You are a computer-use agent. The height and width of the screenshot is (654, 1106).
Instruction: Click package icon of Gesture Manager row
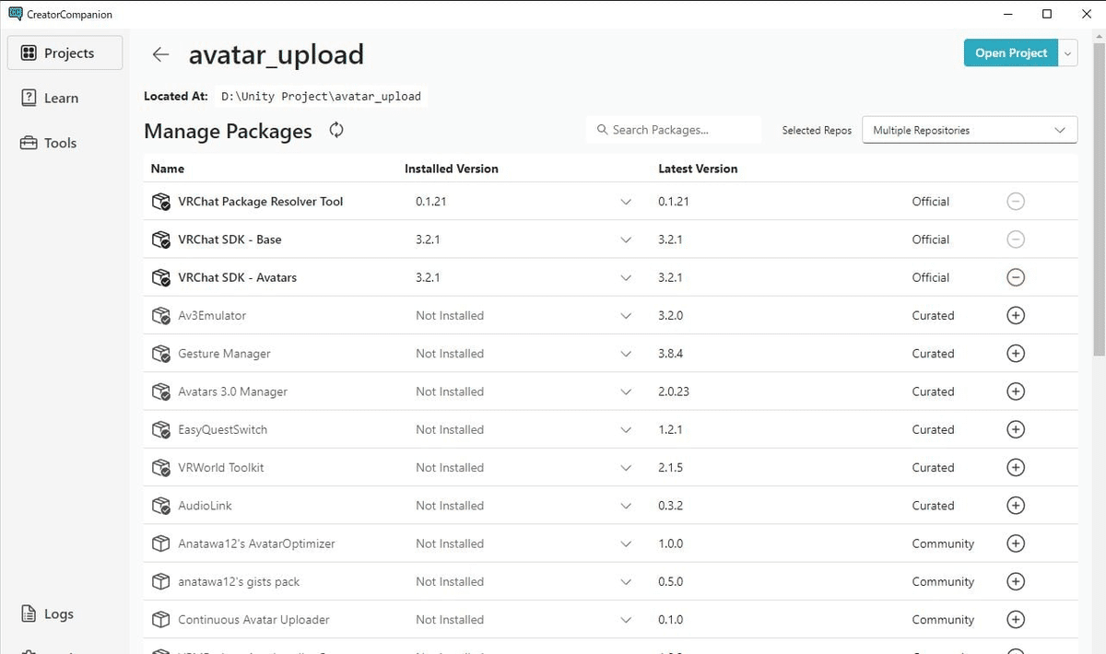[161, 354]
